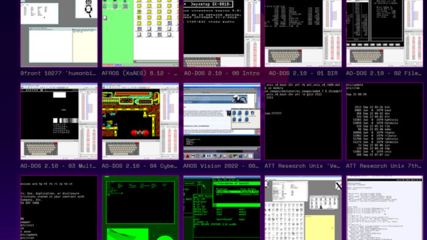The height and width of the screenshot is (240, 427).
Task: Click the caption link 'ATT Research Unix 7th…'
Action: click(383, 166)
